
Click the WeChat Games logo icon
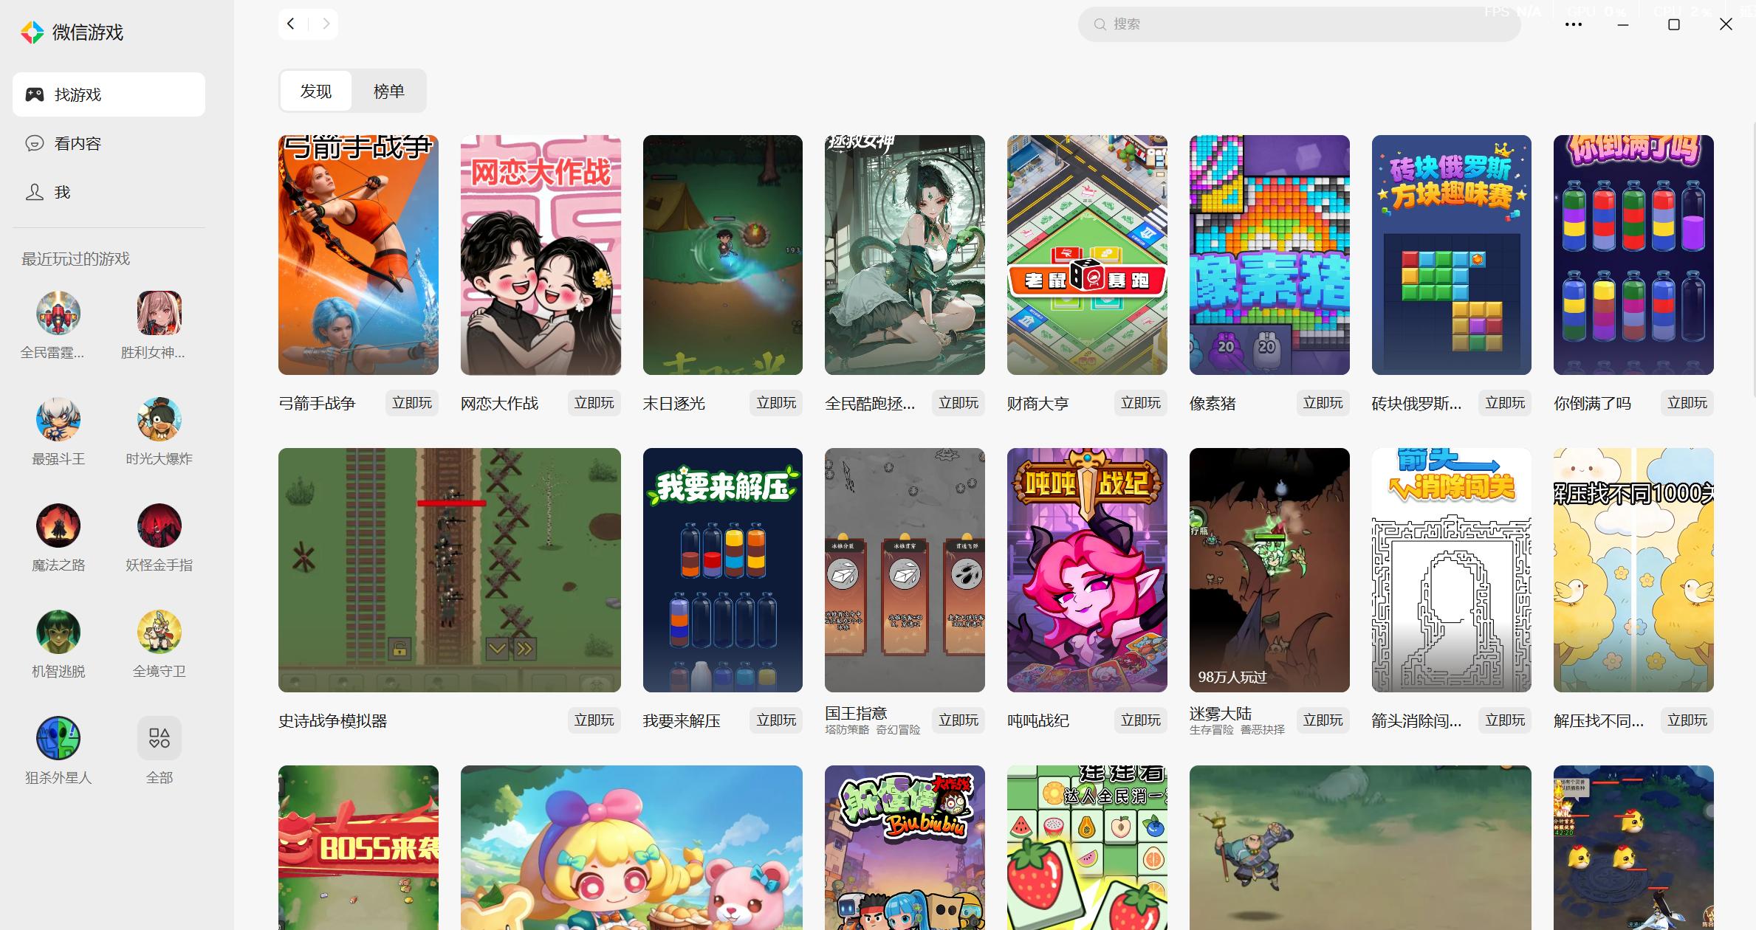(32, 32)
